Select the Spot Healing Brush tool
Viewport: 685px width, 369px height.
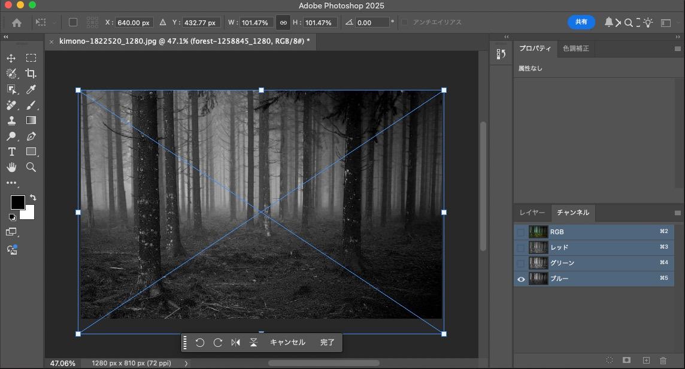pyautogui.click(x=11, y=105)
